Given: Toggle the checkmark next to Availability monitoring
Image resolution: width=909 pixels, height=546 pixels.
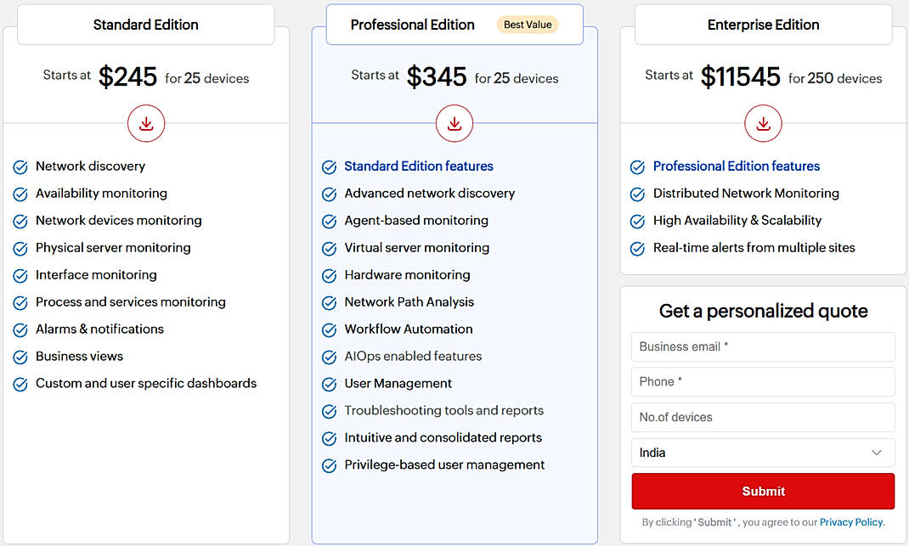Looking at the screenshot, I should (x=20, y=194).
